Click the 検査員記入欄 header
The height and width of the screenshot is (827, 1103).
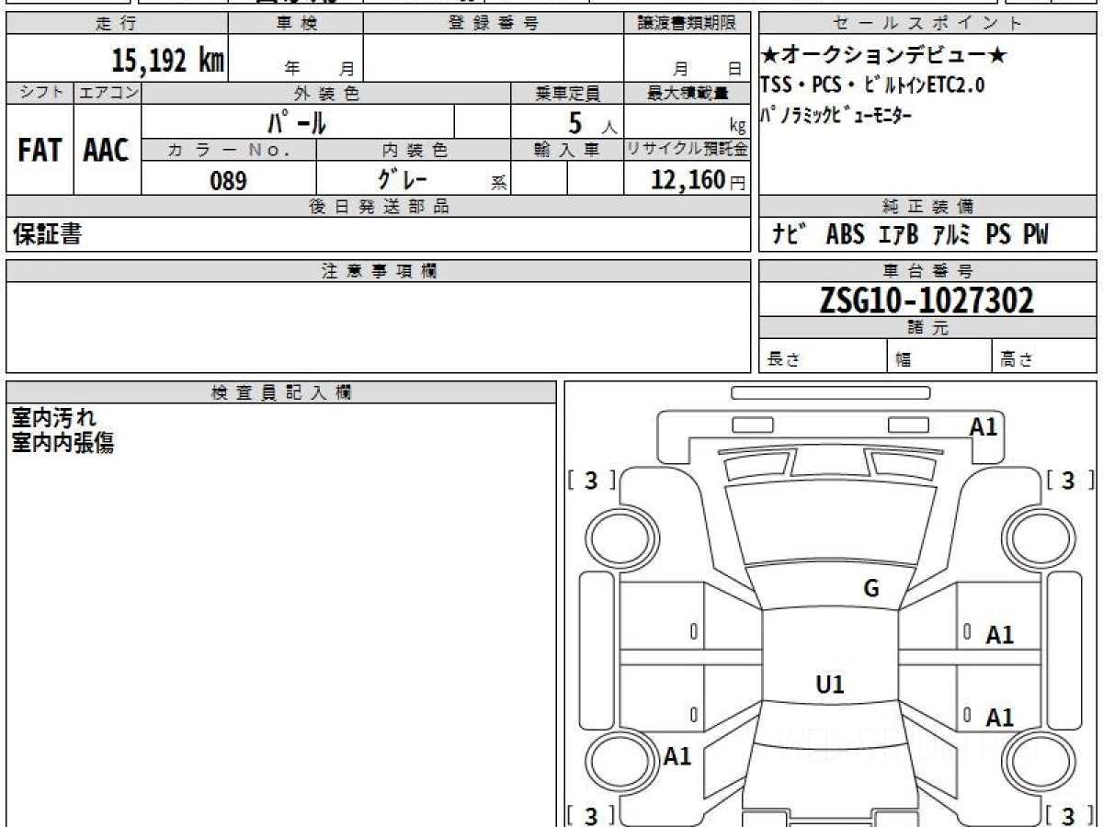(281, 392)
